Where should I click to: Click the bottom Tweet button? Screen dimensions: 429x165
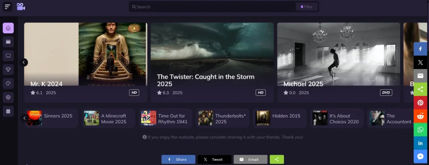214,160
